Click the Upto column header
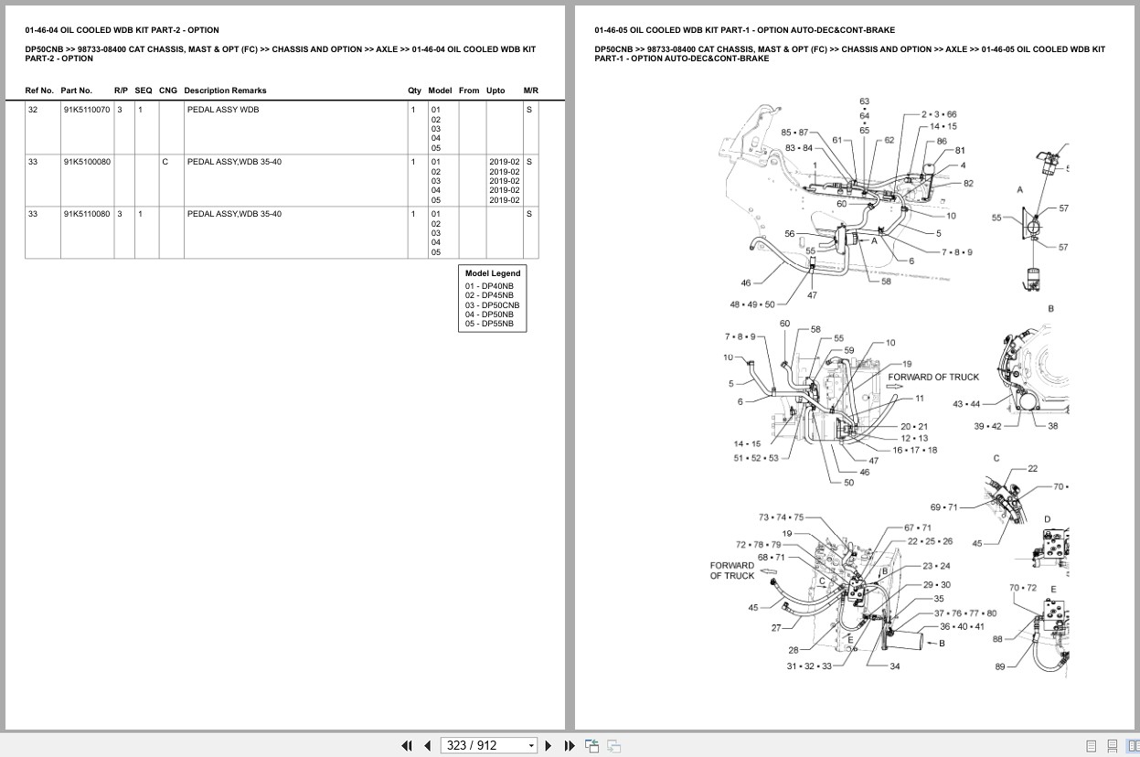The image size is (1140, 757). (495, 91)
